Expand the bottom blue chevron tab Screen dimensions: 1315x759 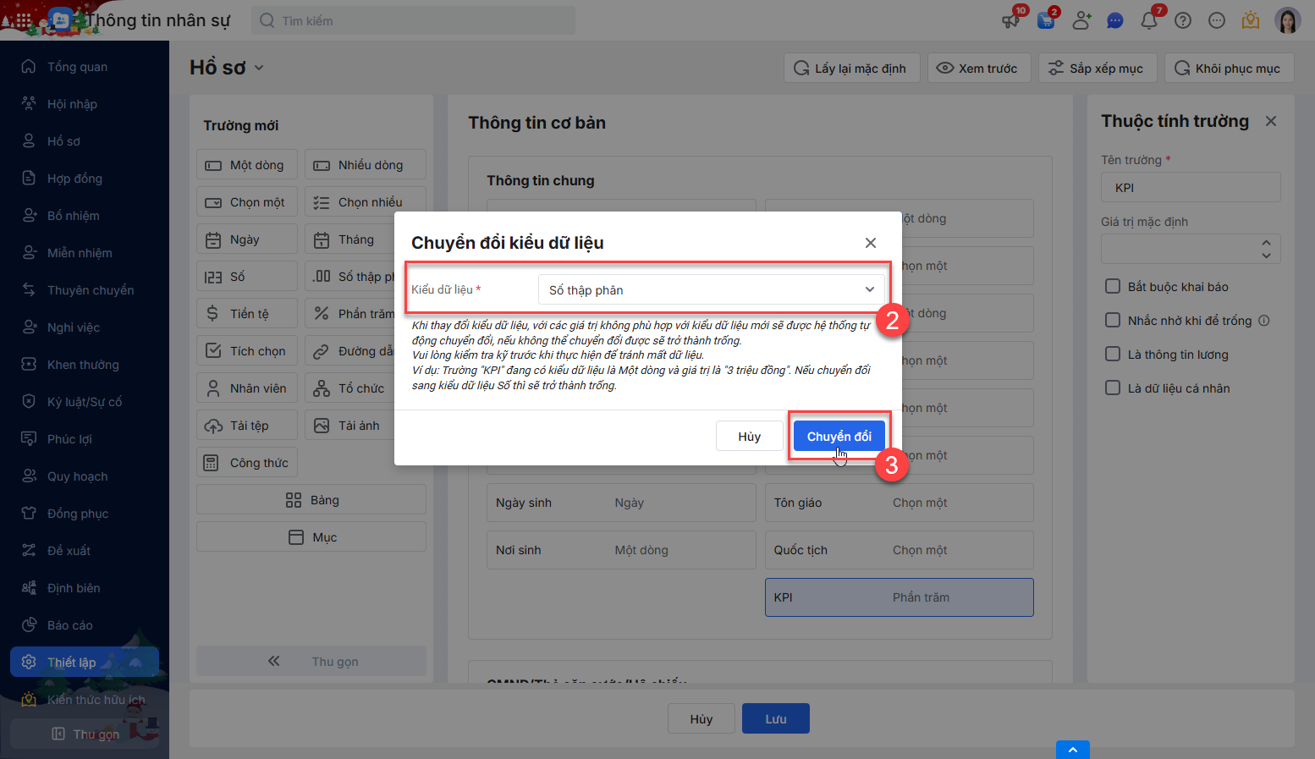tap(1072, 750)
